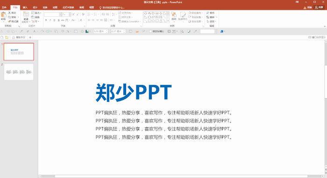Pick the triangle shape in shapes gallery
This screenshot has height=178, width=327.
pos(161,21)
